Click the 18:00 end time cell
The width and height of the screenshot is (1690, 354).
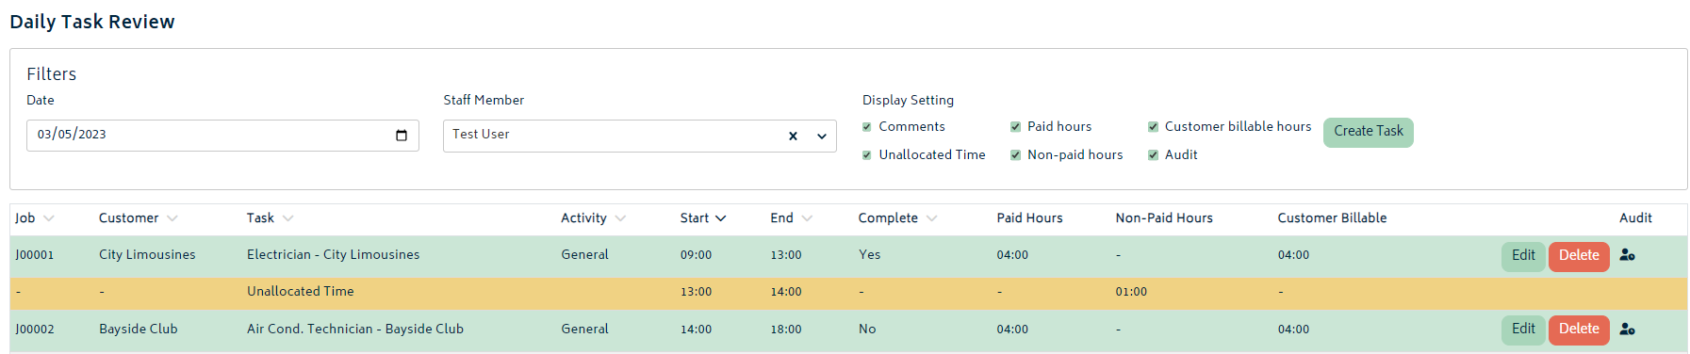(x=785, y=330)
